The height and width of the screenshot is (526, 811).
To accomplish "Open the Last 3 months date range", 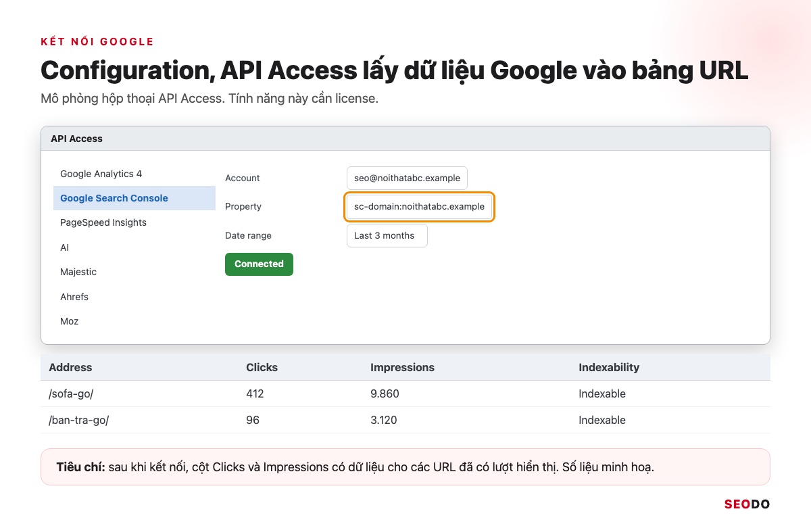I will point(387,236).
